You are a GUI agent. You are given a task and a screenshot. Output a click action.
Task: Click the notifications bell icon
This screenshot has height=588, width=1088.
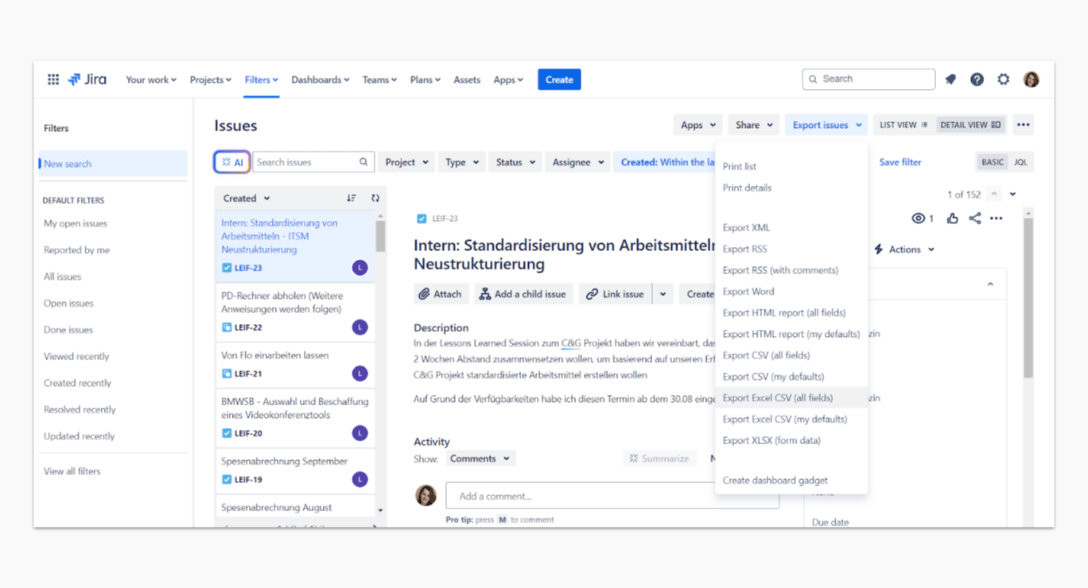(950, 79)
